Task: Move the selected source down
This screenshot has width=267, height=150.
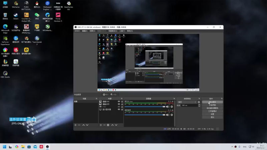Action: tap(116, 125)
